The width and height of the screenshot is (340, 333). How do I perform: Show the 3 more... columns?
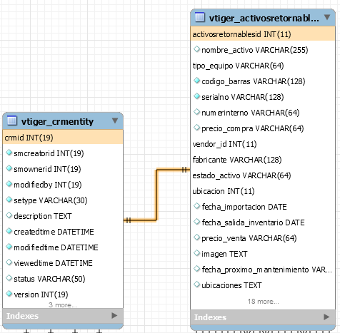coord(63,304)
